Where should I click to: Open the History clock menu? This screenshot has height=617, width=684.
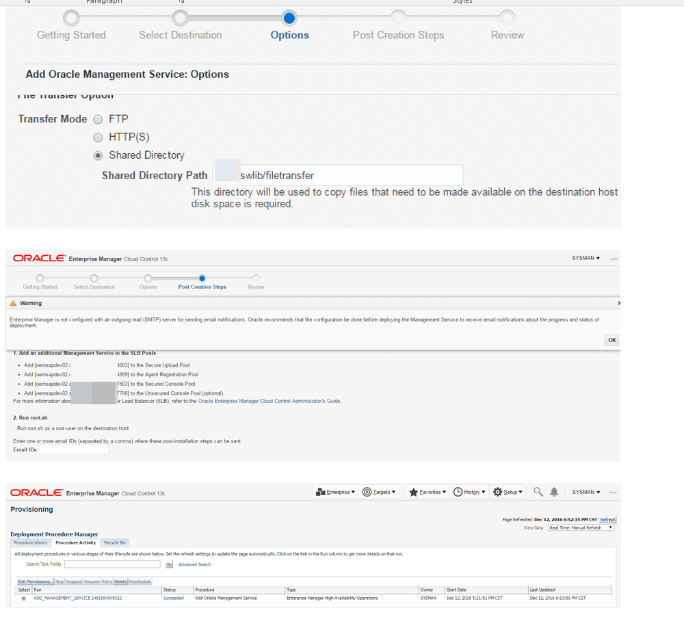click(469, 492)
